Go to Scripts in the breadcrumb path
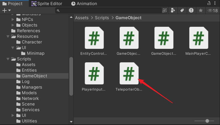Screen dimensions: 220x125 point(102,18)
